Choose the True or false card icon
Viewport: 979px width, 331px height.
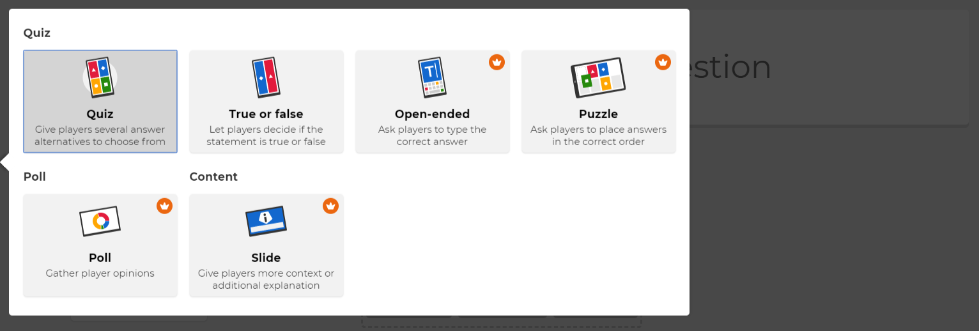click(x=266, y=77)
